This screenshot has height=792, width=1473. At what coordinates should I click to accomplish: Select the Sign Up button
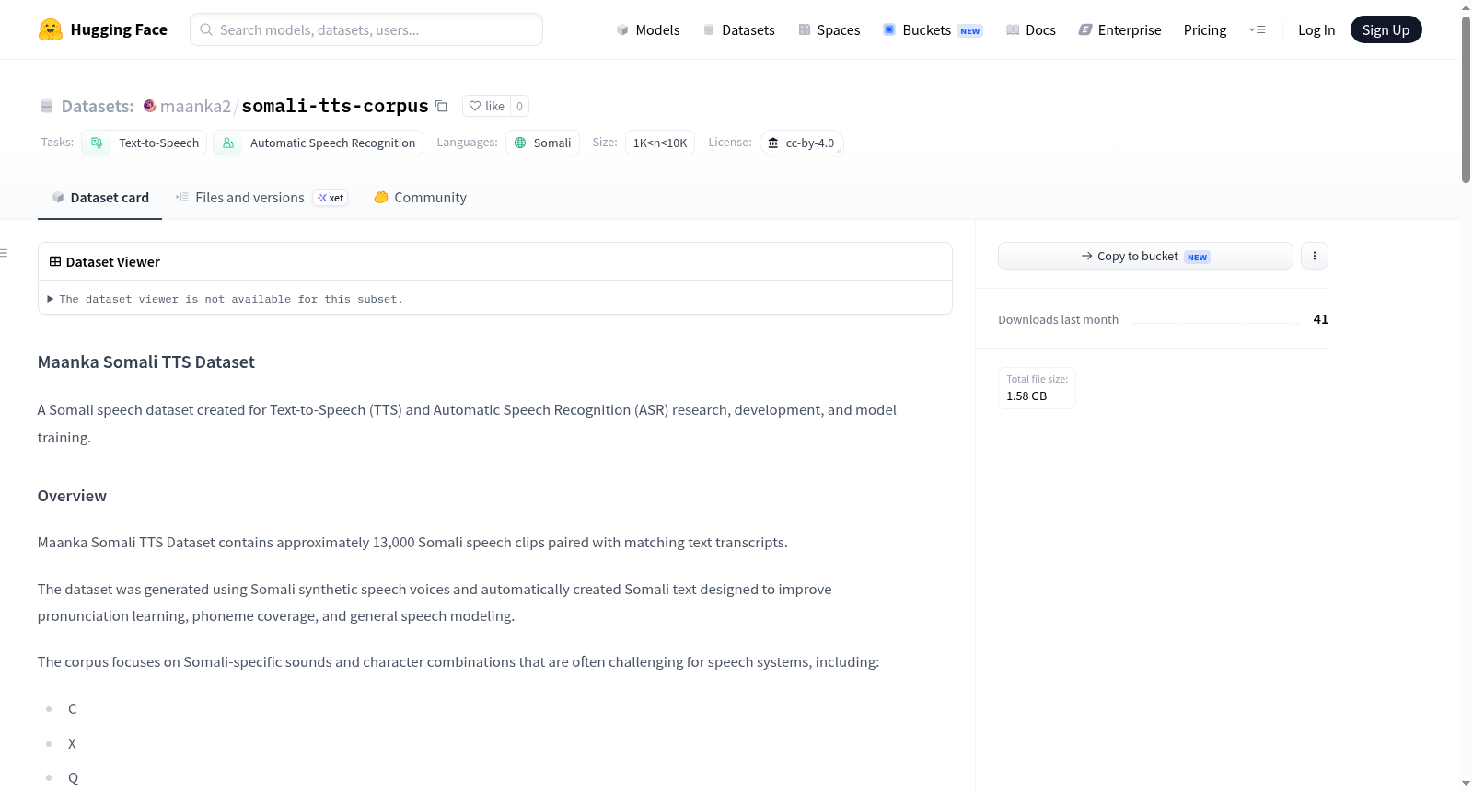[1386, 29]
